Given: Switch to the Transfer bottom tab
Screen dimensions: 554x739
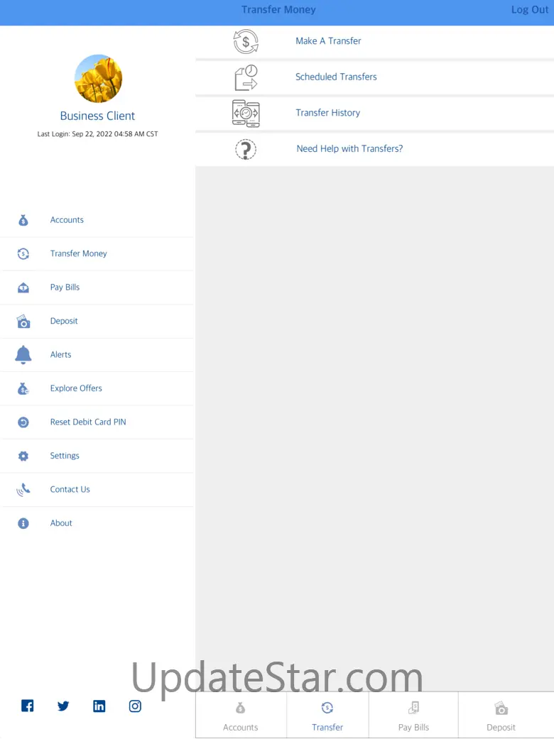Looking at the screenshot, I should pyautogui.click(x=327, y=716).
